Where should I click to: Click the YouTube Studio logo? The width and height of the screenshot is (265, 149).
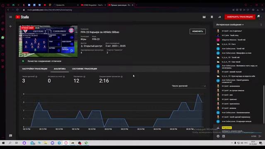[22, 17]
